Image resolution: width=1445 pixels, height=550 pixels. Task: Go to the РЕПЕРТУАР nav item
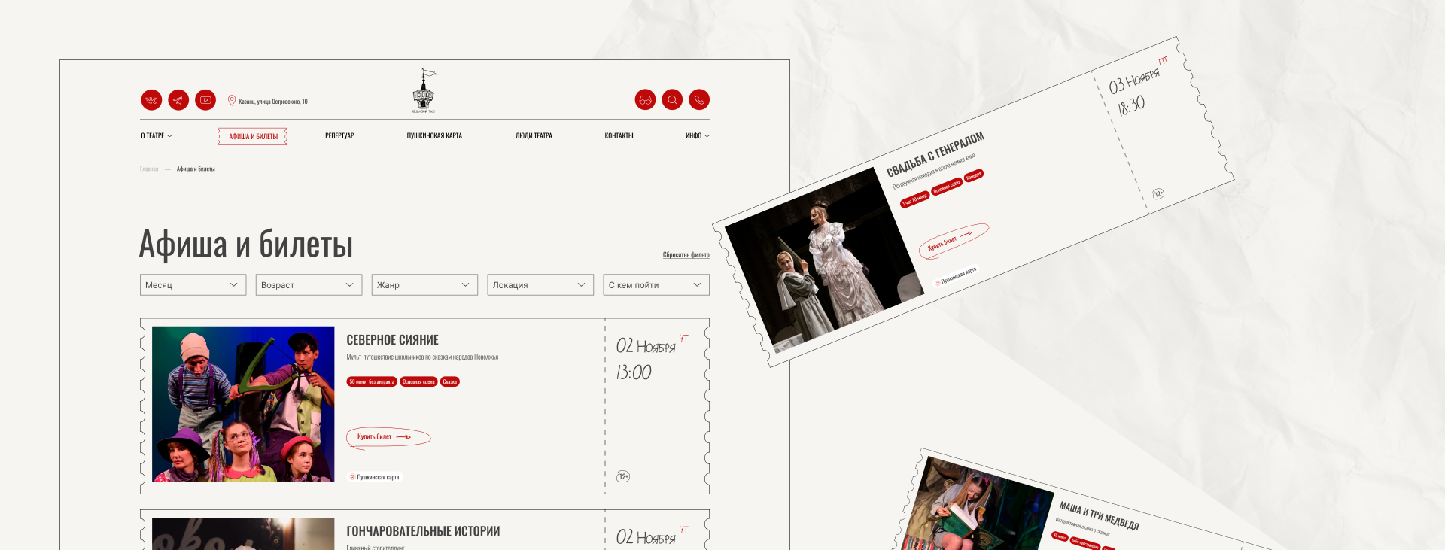[x=339, y=136]
